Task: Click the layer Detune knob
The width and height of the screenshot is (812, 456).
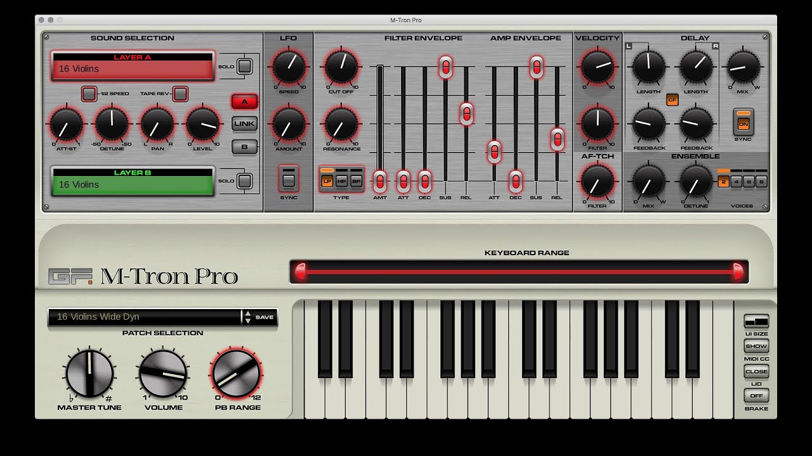Action: click(112, 124)
